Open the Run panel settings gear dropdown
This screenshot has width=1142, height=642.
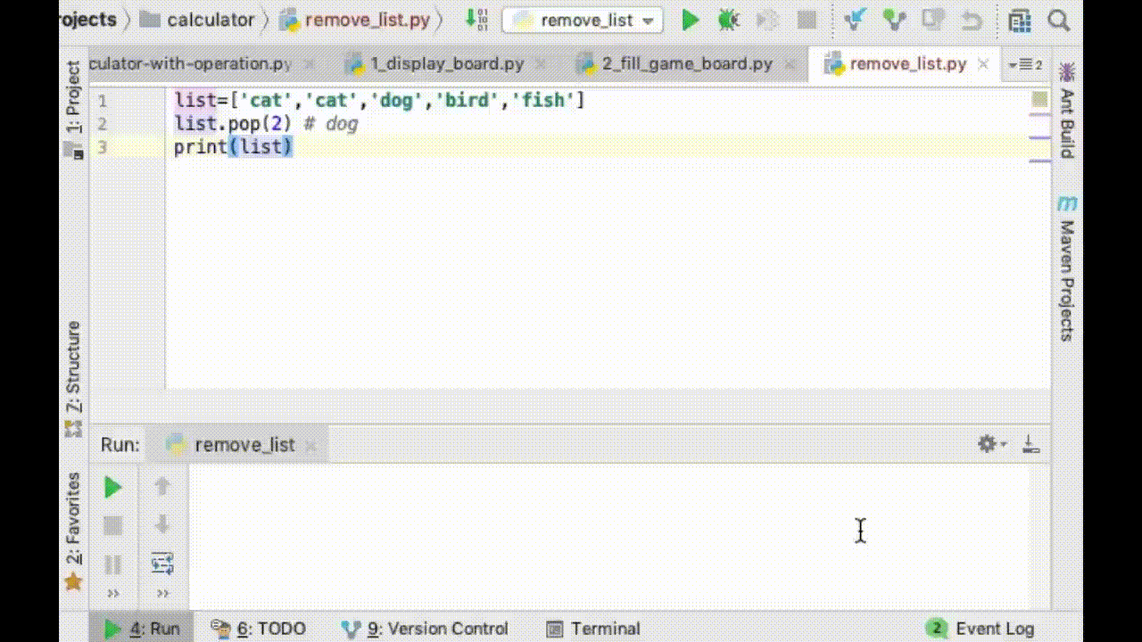[x=987, y=443]
